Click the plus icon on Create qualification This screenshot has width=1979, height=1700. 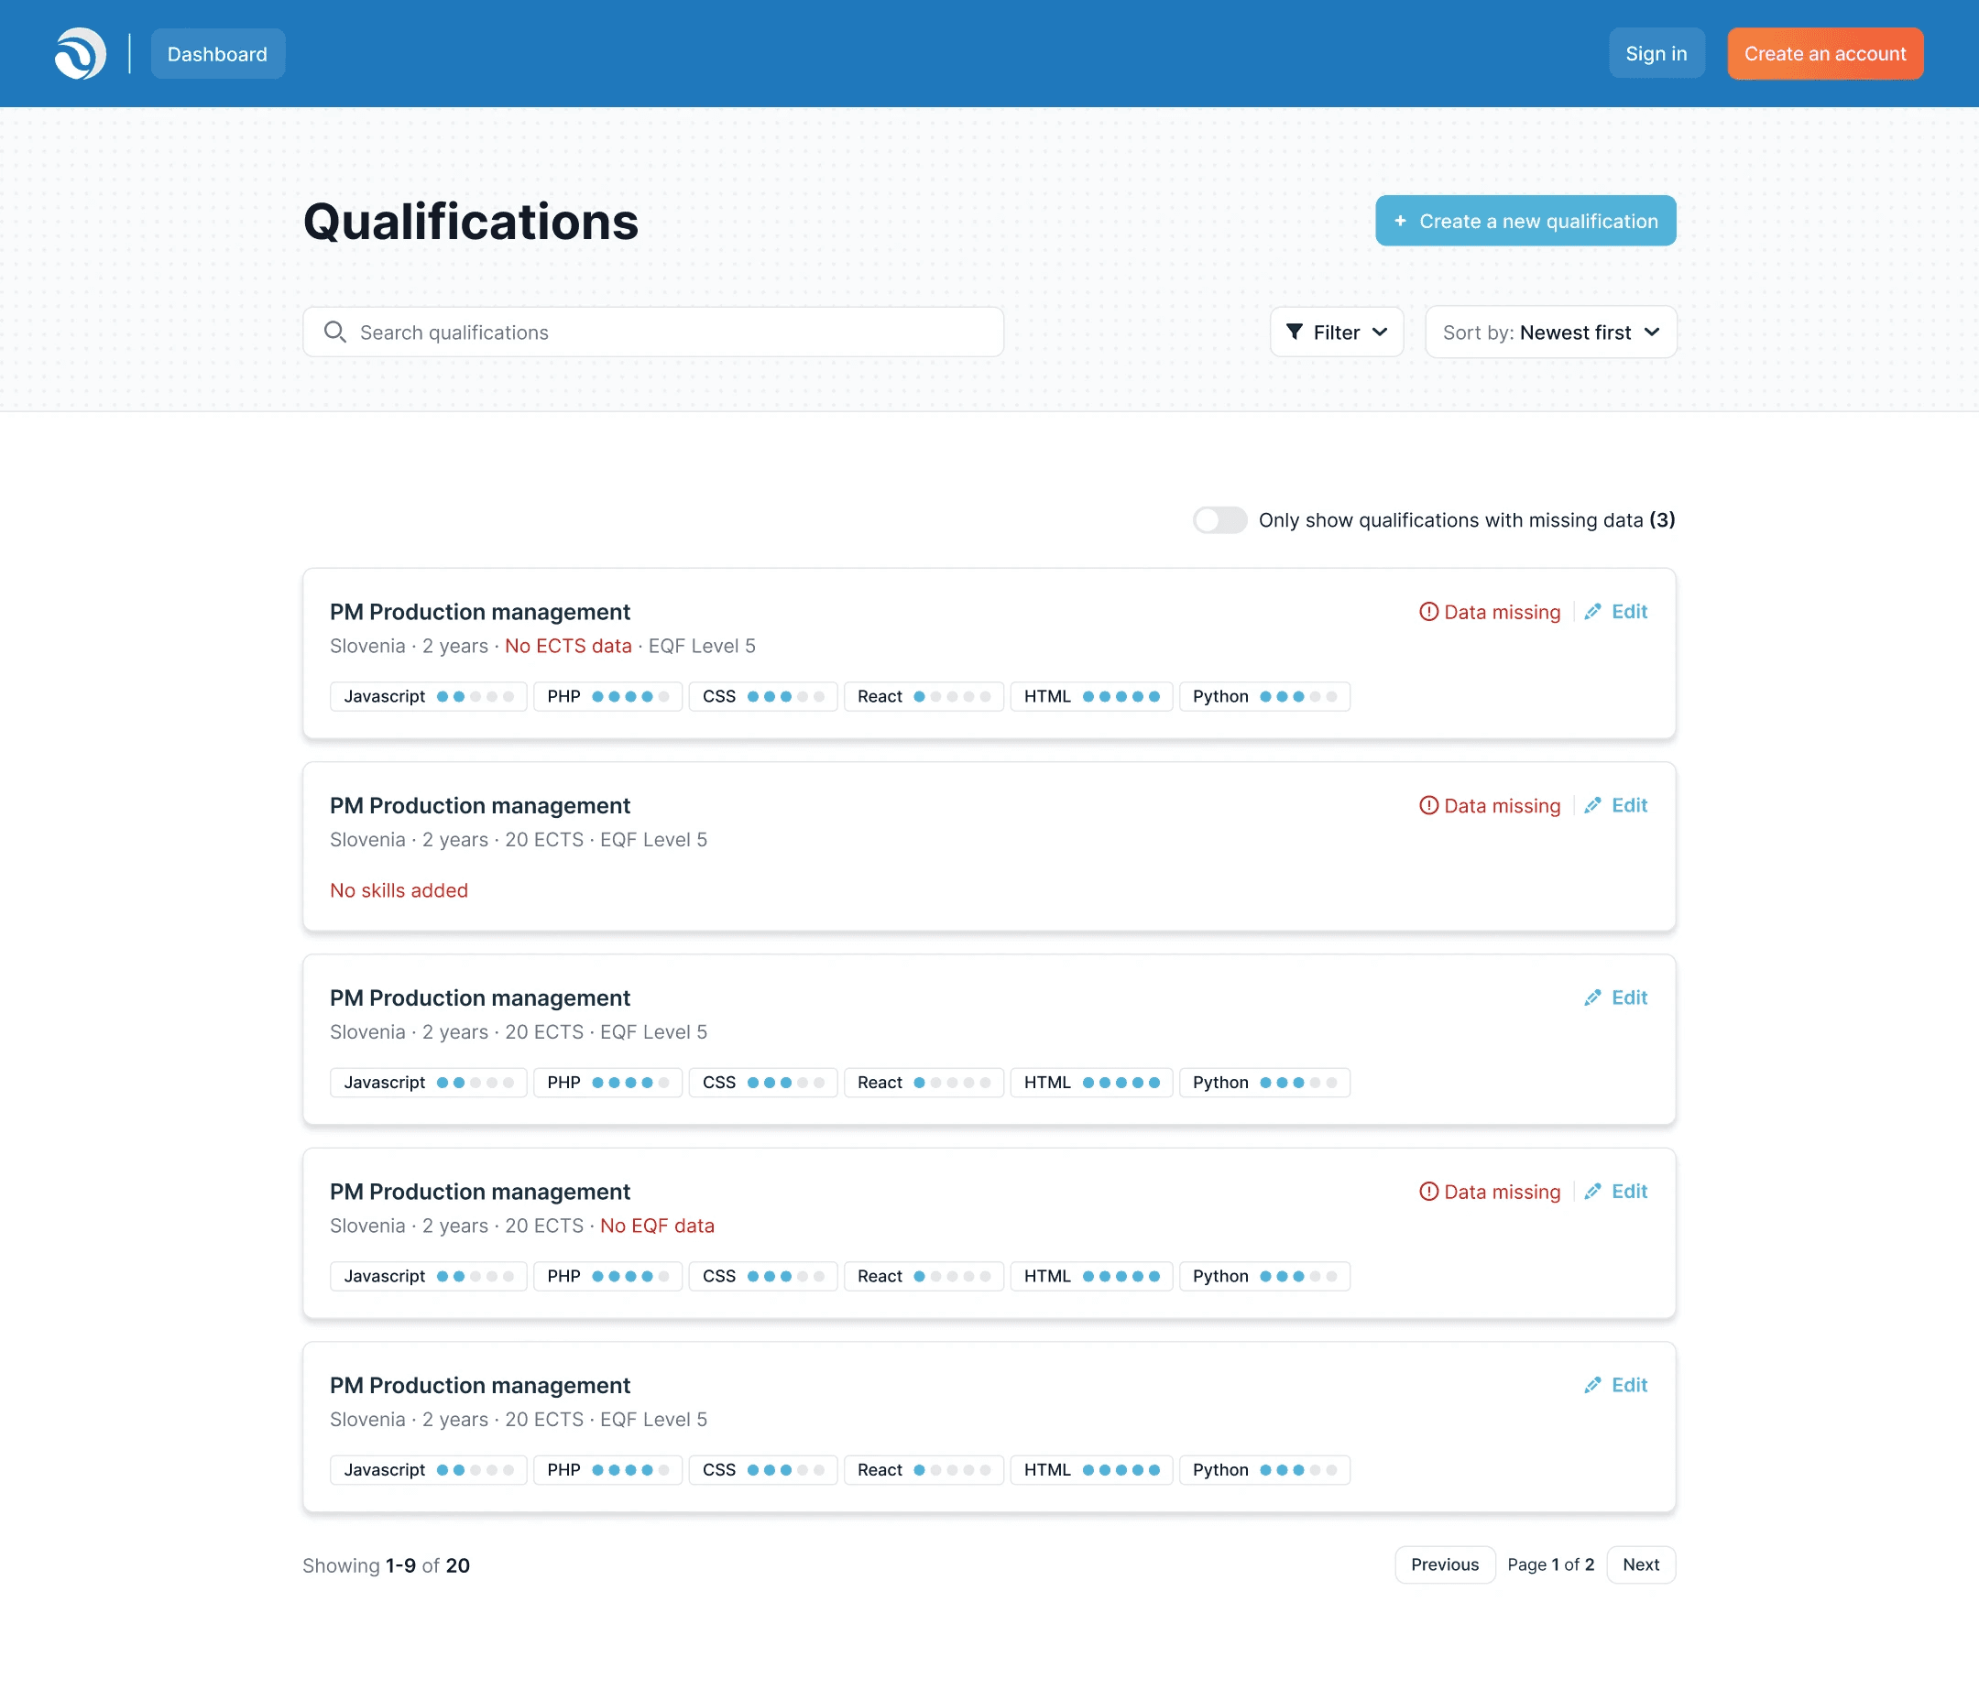pos(1400,221)
